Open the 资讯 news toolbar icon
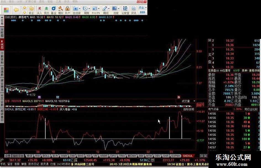The width and height of the screenshot is (261, 168). [134, 10]
